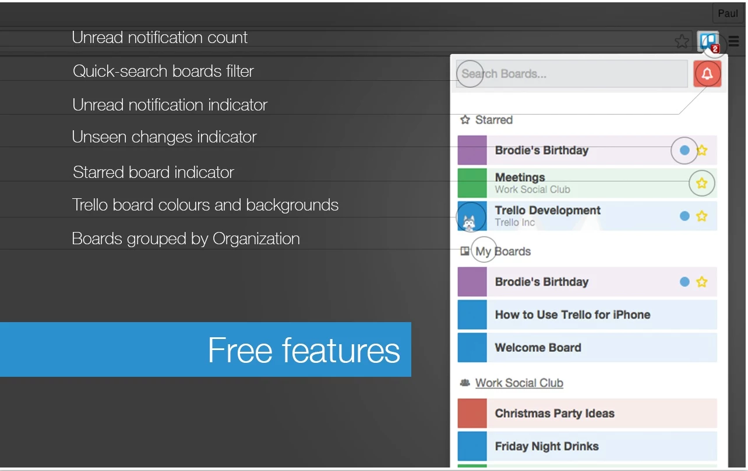Open notifications with the red bell button
The height and width of the screenshot is (471, 748).
pyautogui.click(x=708, y=74)
